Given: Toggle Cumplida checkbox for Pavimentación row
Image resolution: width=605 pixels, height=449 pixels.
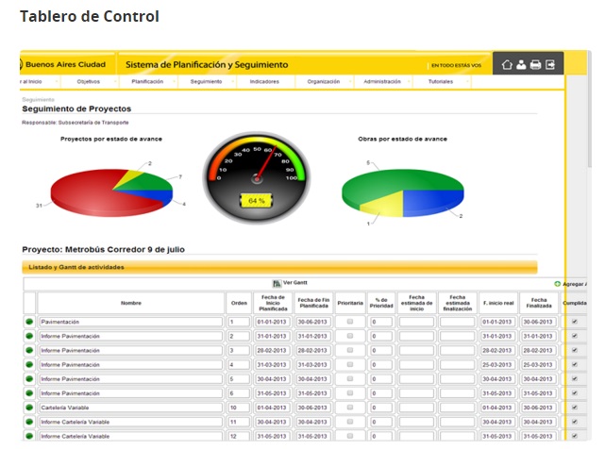Looking at the screenshot, I should (575, 322).
